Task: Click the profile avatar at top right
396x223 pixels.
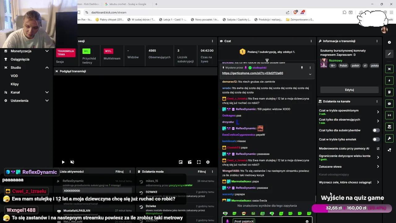Action: click(x=385, y=30)
